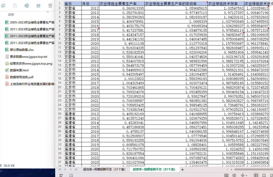273x177 pixels.
Task: Select row header 1
Action: (59, 4)
